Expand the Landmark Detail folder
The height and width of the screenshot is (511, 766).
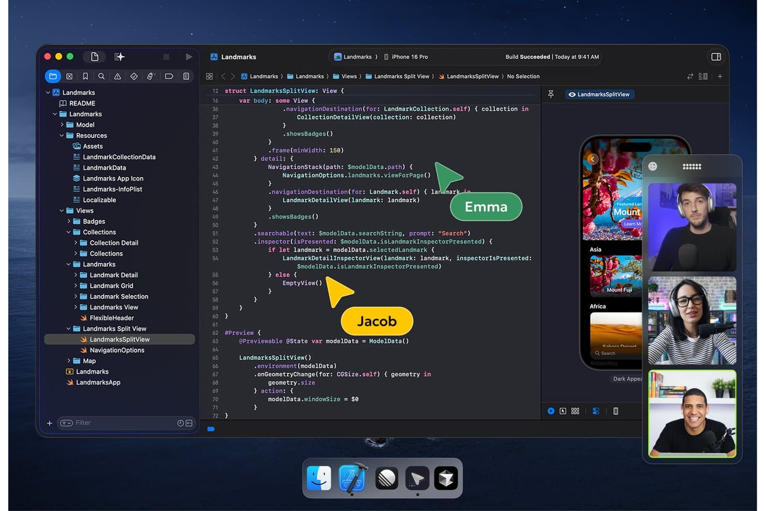[x=76, y=275]
